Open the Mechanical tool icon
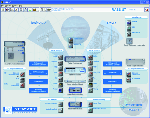This screenshot has height=118, width=150. click(129, 34)
